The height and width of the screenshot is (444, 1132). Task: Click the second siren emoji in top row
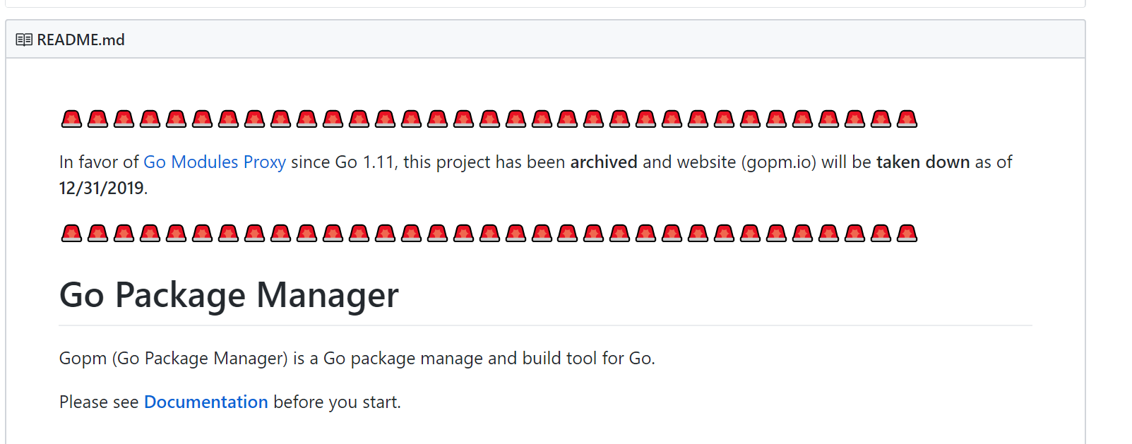(x=97, y=119)
